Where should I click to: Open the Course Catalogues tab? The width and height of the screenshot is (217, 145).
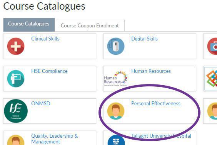click(x=29, y=25)
